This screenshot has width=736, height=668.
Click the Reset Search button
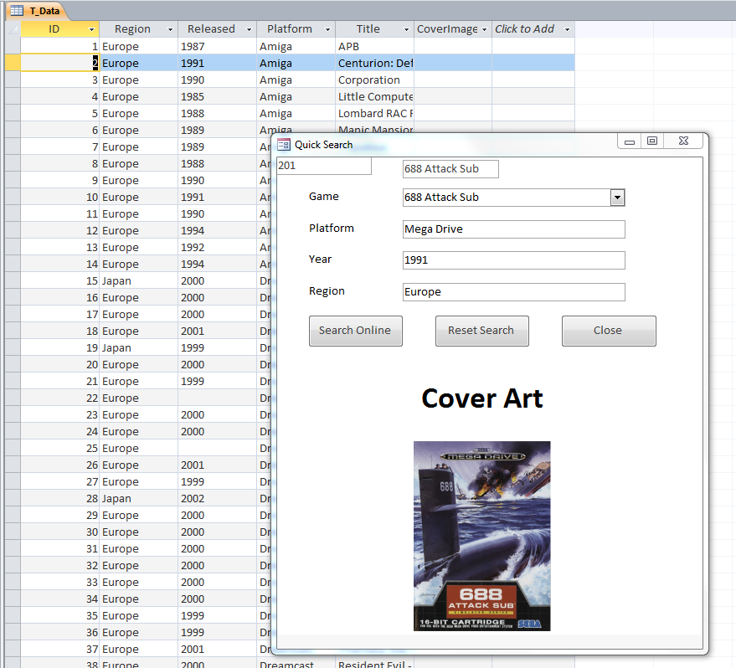click(x=481, y=331)
